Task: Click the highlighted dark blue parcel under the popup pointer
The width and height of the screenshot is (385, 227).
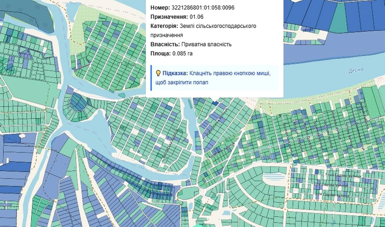Action: (x=215, y=103)
